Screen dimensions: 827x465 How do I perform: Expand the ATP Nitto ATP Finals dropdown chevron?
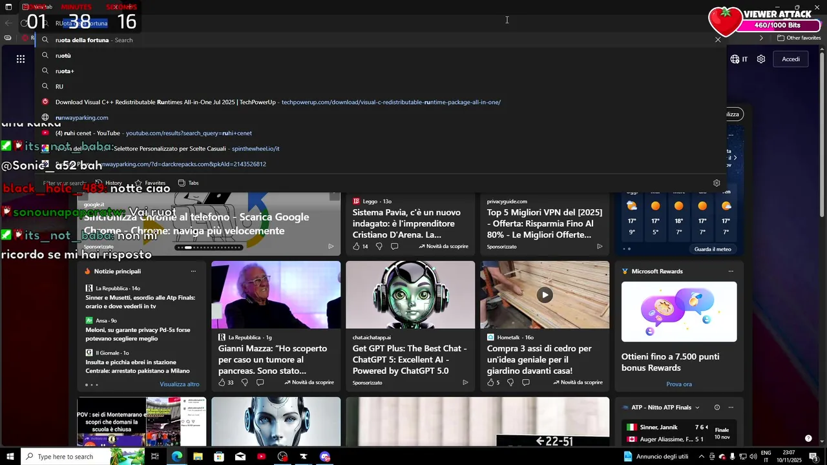[697, 408]
